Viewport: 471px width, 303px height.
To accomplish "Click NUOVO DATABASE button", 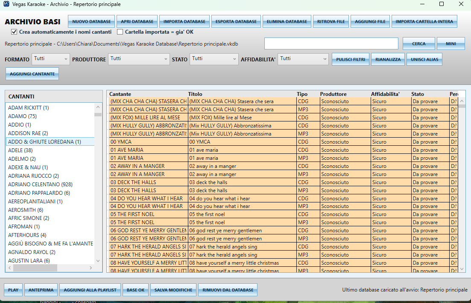I will pos(91,22).
